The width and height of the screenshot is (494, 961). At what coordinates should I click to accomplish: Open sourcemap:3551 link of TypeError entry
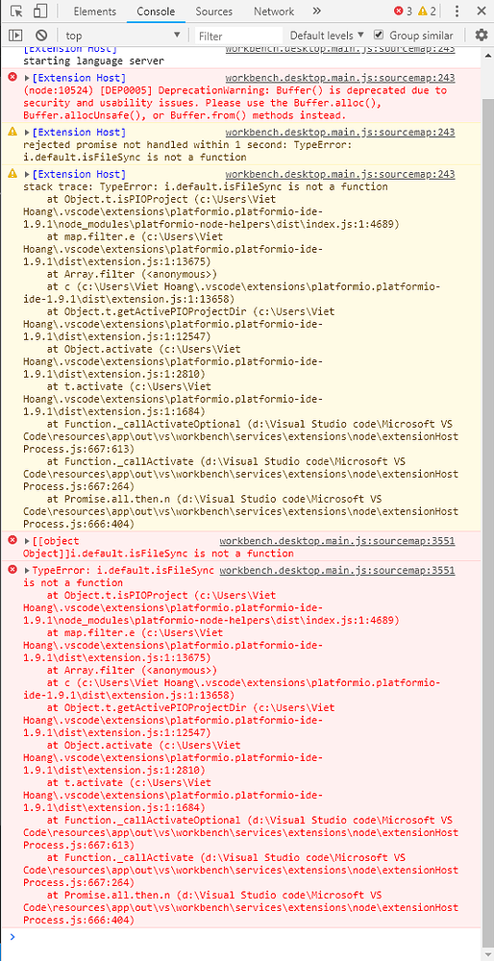[337, 571]
